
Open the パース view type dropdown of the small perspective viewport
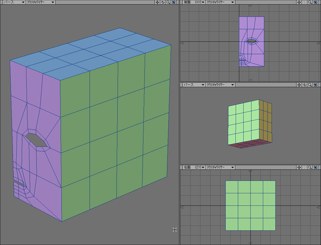(194, 85)
